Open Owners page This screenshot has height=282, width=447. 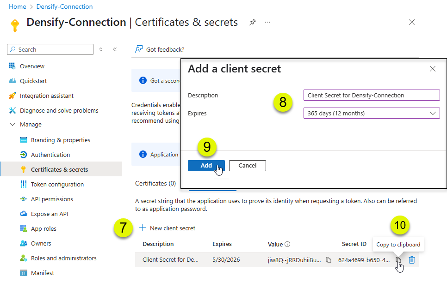point(41,244)
